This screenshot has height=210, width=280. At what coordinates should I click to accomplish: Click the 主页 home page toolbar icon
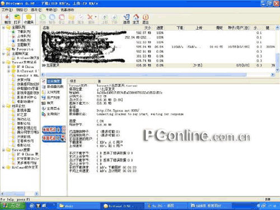pyautogui.click(x=136, y=19)
